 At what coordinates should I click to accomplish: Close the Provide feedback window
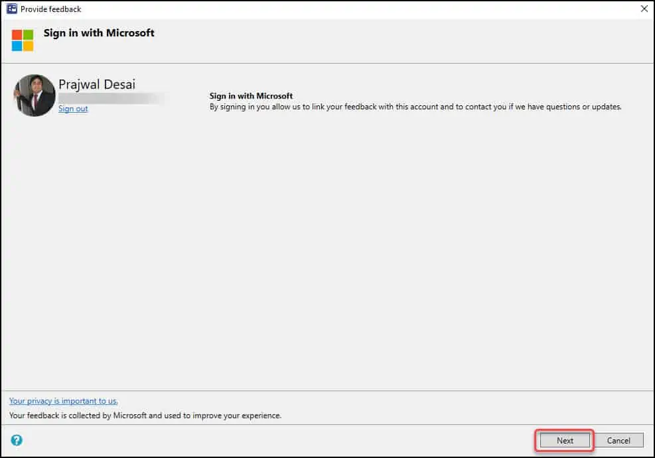pyautogui.click(x=644, y=9)
